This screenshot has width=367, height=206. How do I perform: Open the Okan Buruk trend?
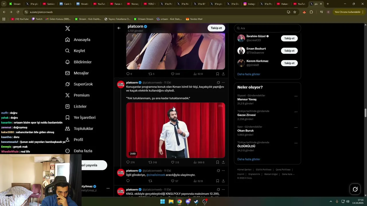point(245,130)
